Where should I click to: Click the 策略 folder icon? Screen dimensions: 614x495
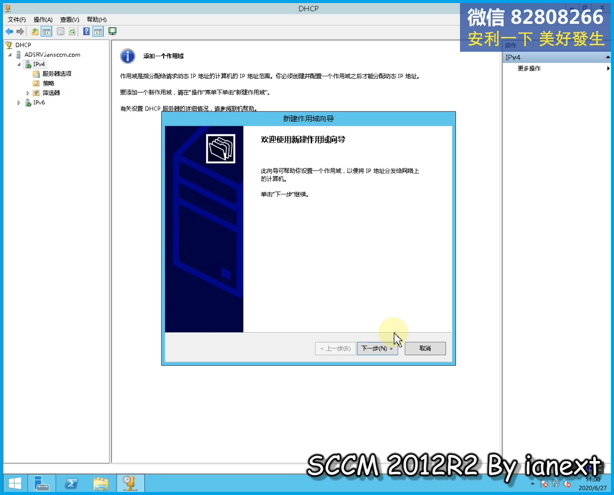36,83
